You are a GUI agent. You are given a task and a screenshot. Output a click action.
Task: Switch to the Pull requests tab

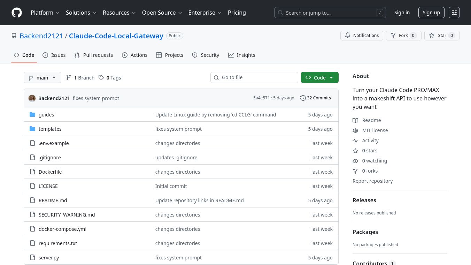click(94, 55)
